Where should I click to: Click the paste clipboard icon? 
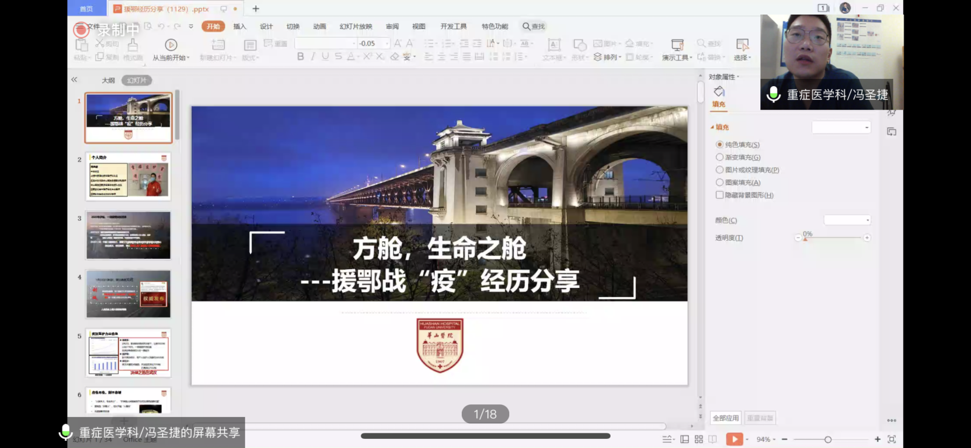click(81, 45)
